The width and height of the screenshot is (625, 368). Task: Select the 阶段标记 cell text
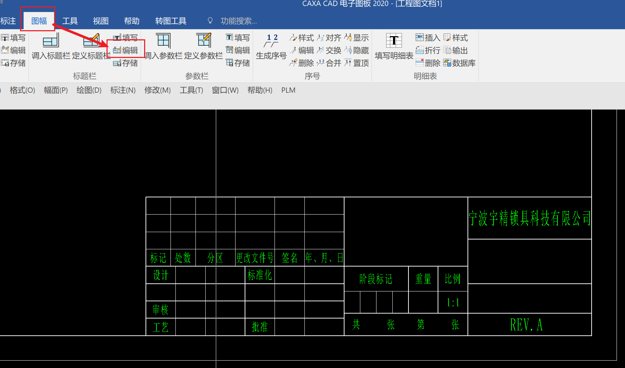376,279
